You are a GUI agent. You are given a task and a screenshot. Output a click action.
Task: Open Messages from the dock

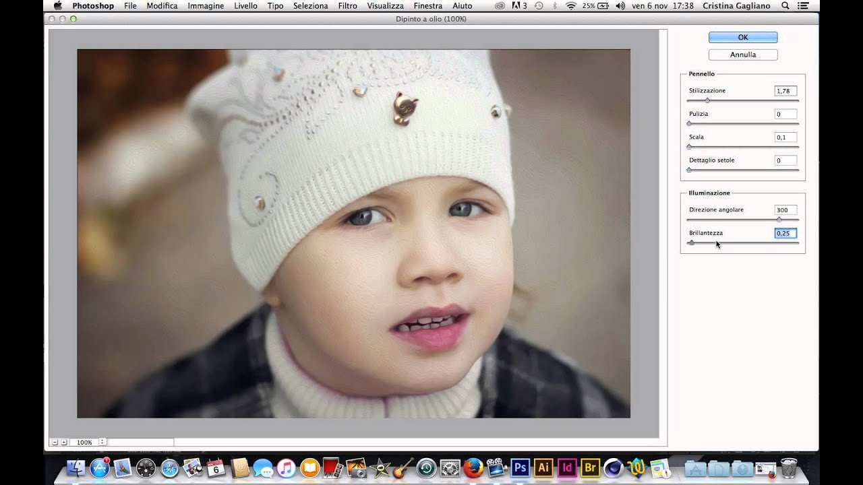[262, 467]
